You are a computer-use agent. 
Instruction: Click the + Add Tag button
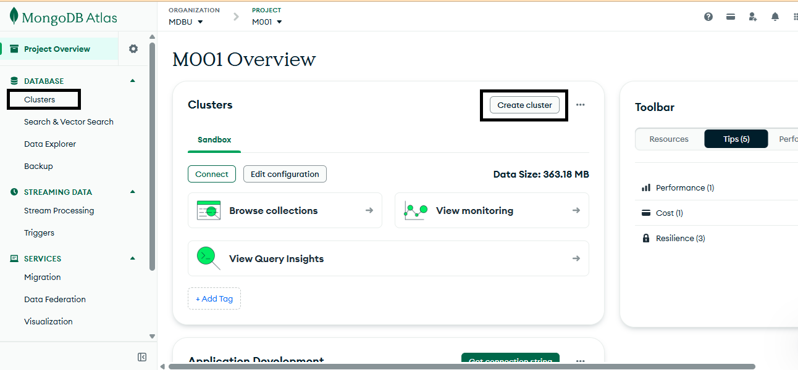(x=214, y=298)
